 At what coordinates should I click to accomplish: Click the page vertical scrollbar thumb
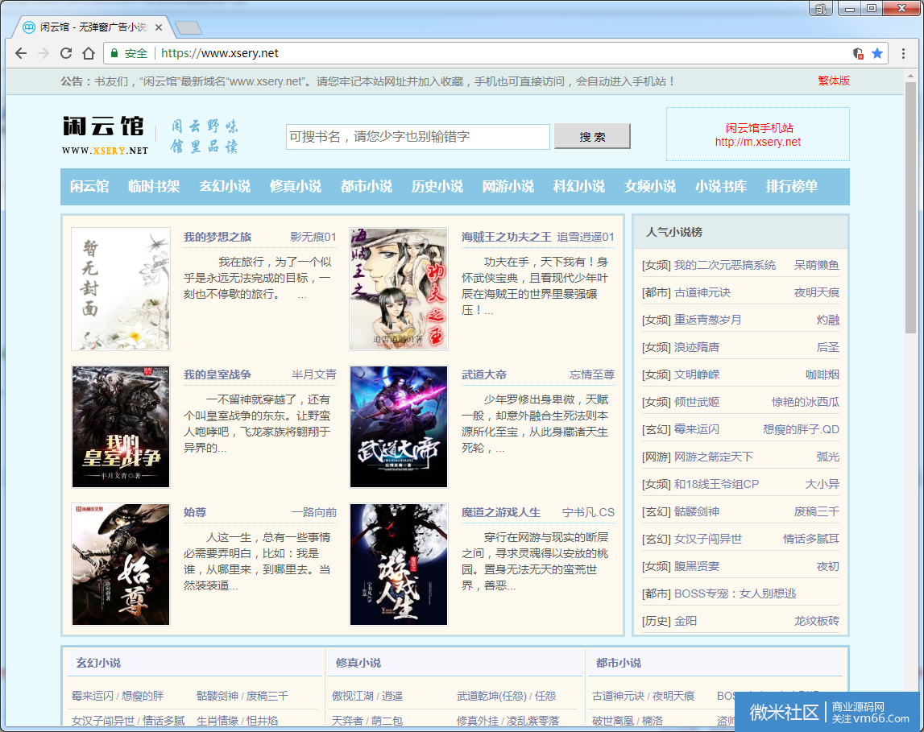pyautogui.click(x=910, y=207)
